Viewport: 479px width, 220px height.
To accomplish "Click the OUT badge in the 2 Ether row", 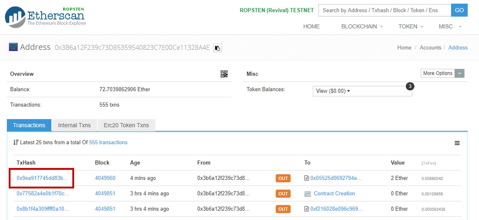I will point(283,178).
